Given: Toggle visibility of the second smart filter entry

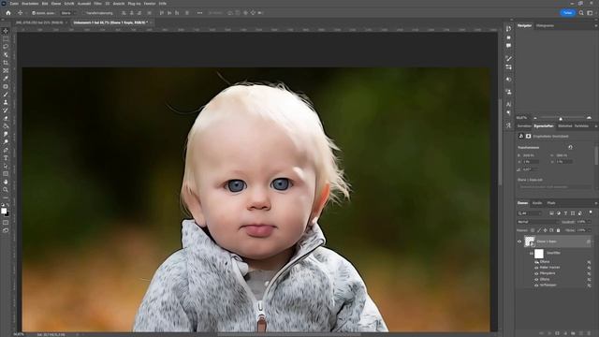Looking at the screenshot, I should [x=536, y=268].
